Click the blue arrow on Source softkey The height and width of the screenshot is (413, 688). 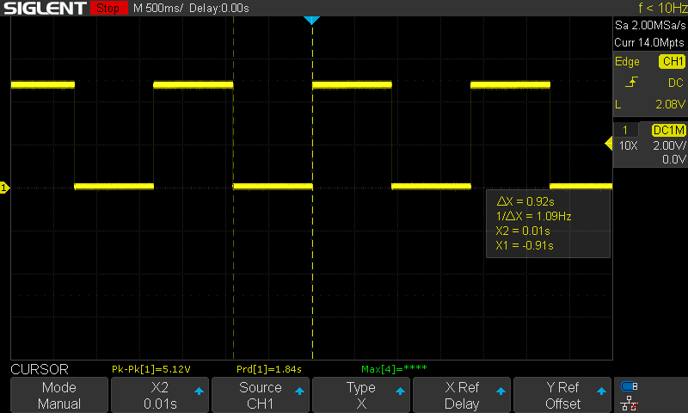pyautogui.click(x=299, y=391)
